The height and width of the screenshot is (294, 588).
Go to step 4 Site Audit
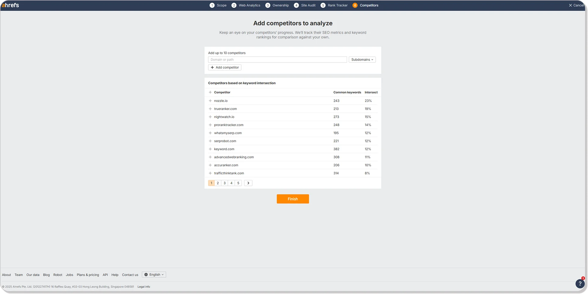[x=305, y=5]
